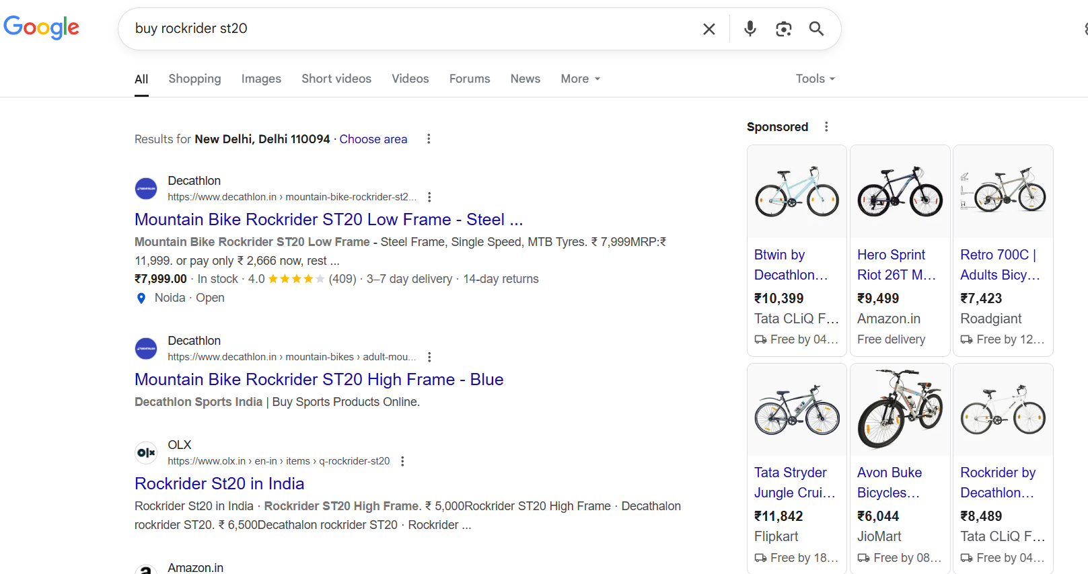Click inside the search query text field
Image resolution: width=1088 pixels, height=574 pixels.
click(404, 28)
